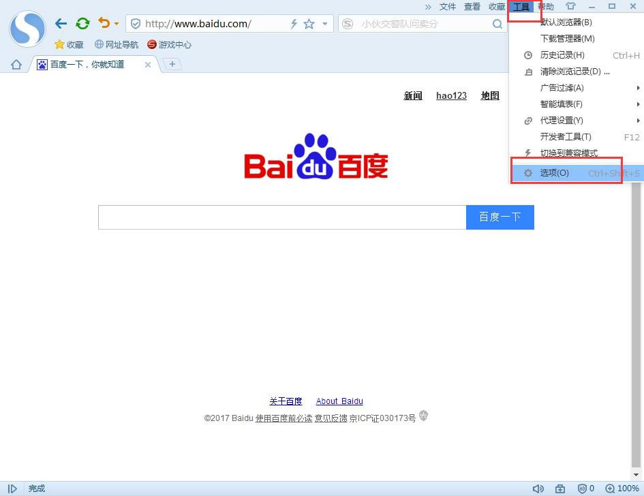The image size is (644, 496).
Task: Open 收藏 favorites on bookmarks bar
Action: (x=69, y=44)
